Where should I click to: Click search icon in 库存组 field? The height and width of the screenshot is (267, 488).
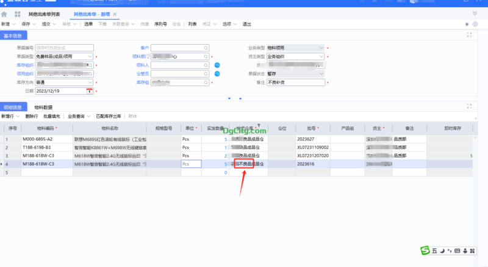tap(206, 82)
